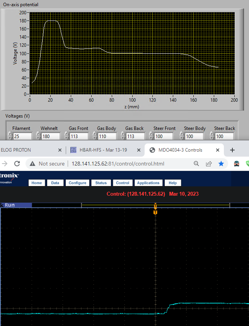249x326 pixels.
Task: Open the Data page
Action: tap(55, 183)
